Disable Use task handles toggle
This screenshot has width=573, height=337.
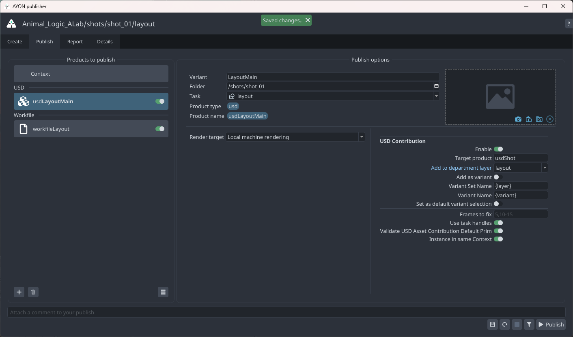click(x=498, y=223)
